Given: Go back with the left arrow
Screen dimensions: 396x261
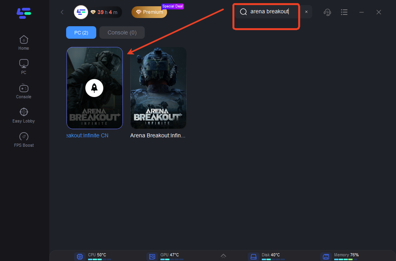Looking at the screenshot, I should (62, 12).
